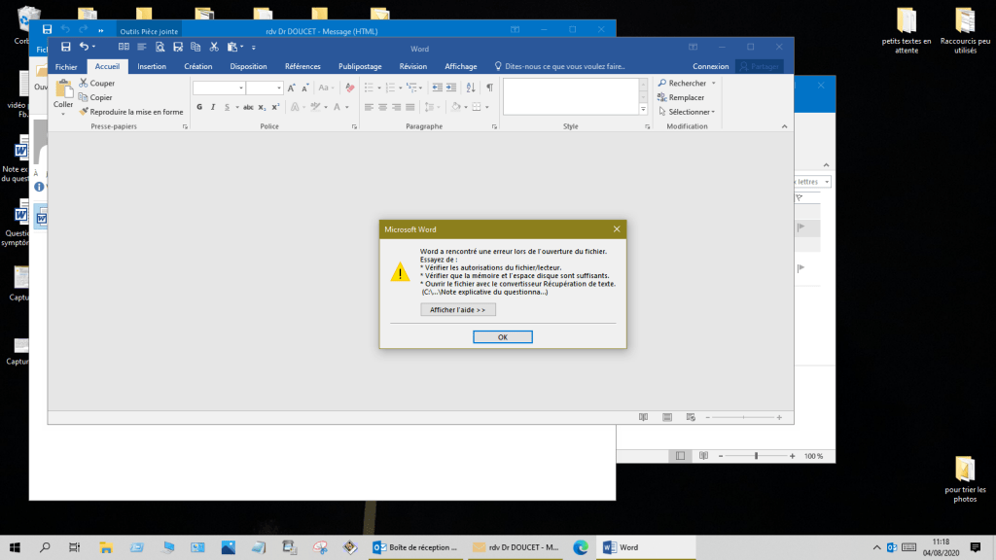Click the Sort A-Z icon
The height and width of the screenshot is (560, 996).
pos(471,87)
